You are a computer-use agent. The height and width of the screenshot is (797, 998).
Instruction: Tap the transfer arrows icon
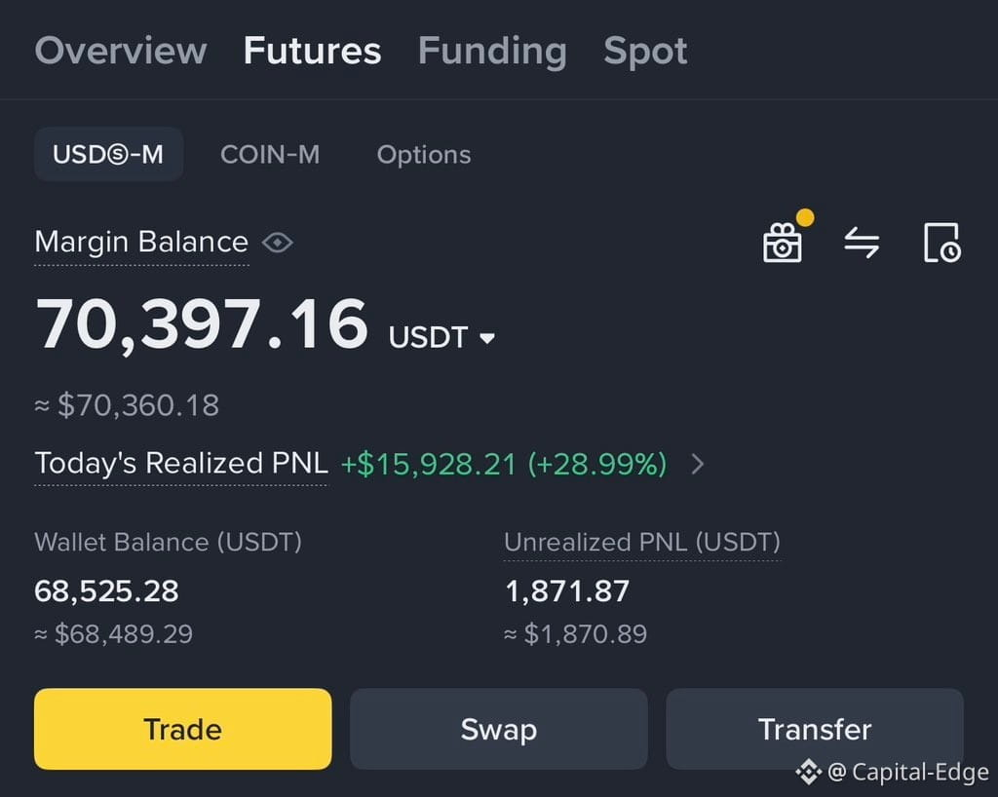click(862, 243)
